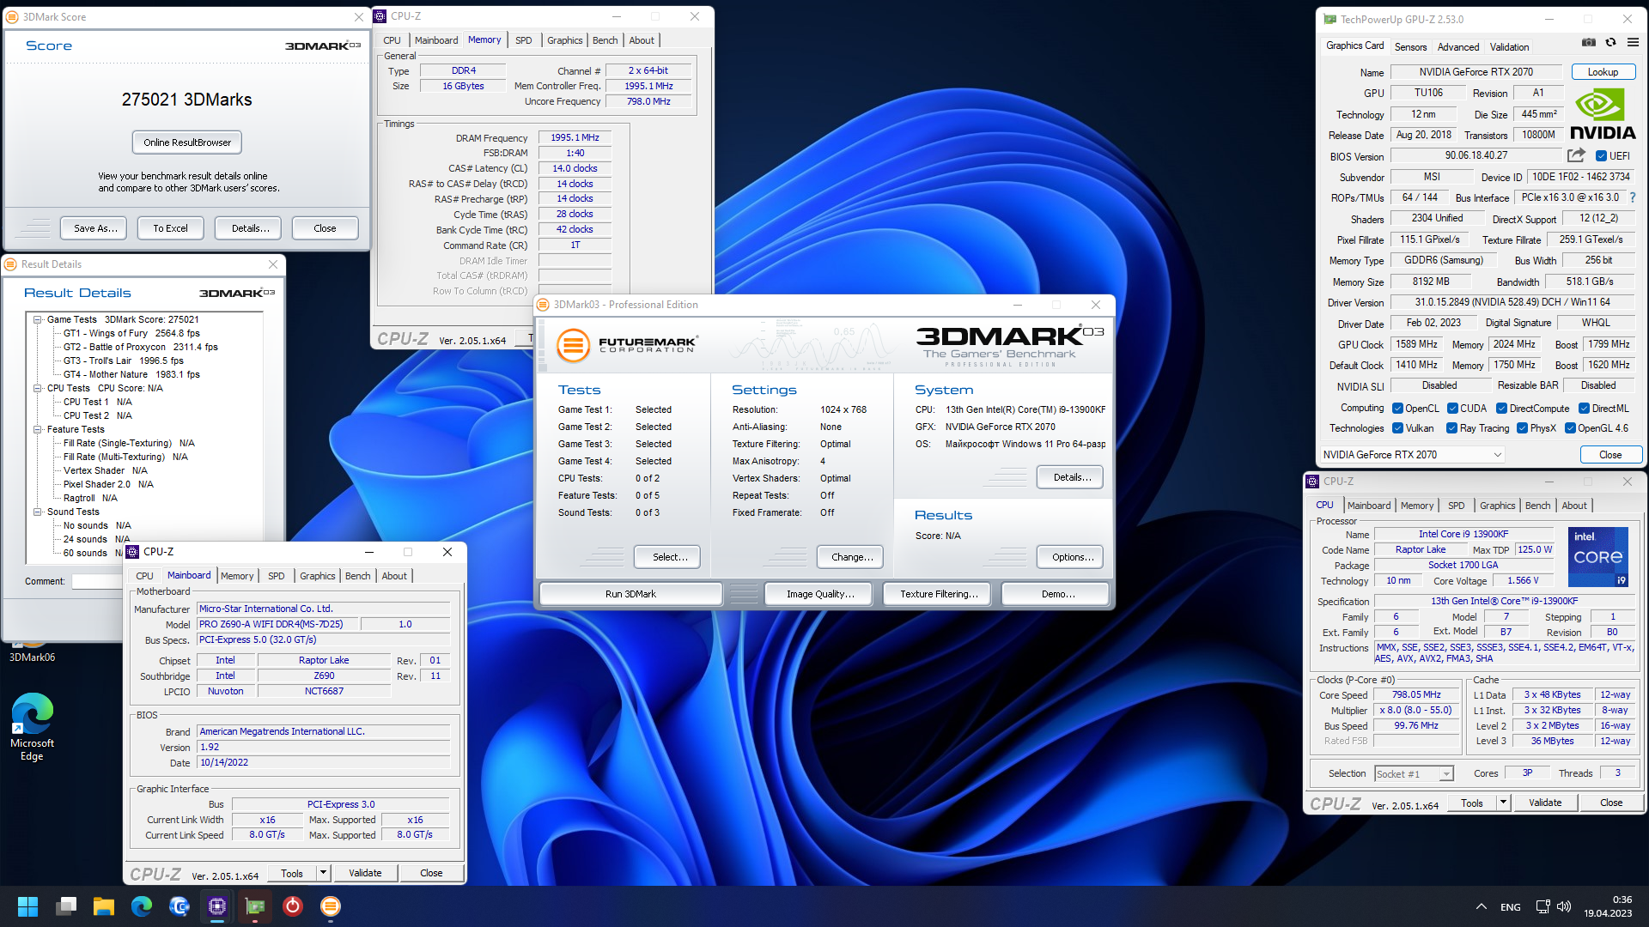
Task: Switch to SPD tab in CPU-Z Memory window
Action: 523,40
